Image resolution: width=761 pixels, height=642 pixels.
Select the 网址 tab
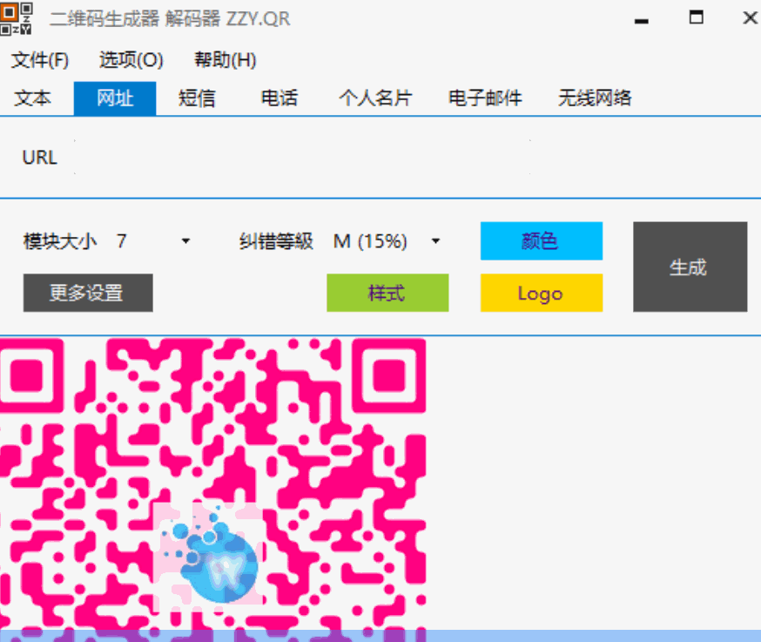tap(115, 98)
